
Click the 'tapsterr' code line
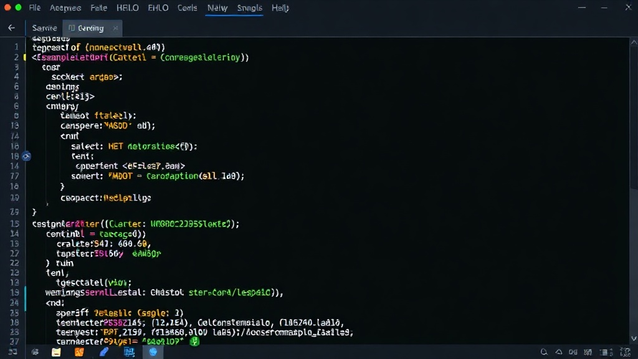pos(108,254)
